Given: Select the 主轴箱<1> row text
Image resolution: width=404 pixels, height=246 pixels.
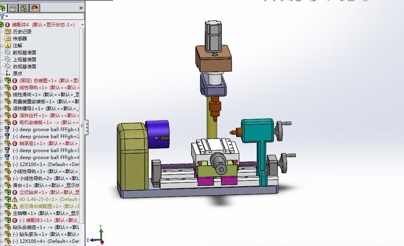Looking at the screenshot, I should [46, 213].
